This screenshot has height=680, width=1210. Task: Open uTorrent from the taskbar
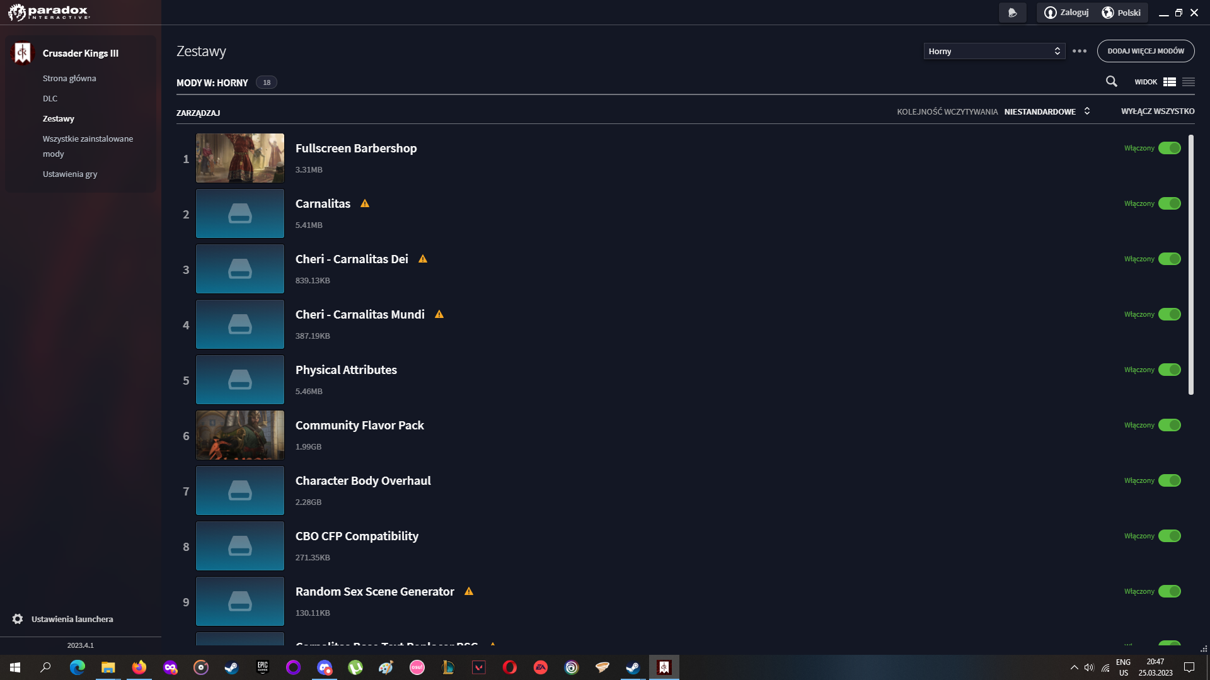pyautogui.click(x=355, y=667)
